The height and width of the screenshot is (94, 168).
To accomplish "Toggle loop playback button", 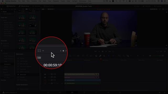I will point(113,51).
